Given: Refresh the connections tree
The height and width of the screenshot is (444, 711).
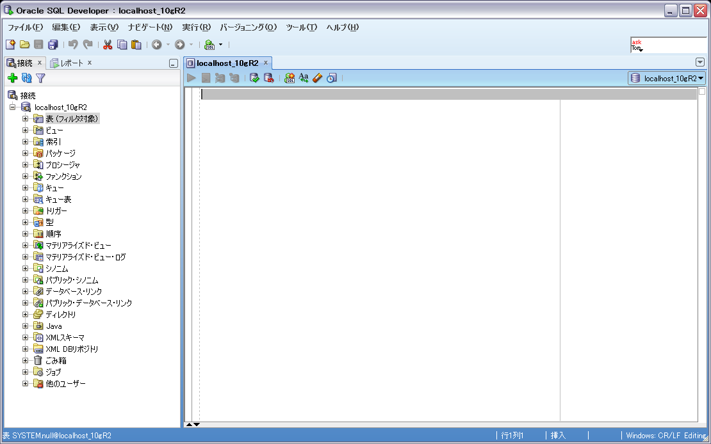Looking at the screenshot, I should (27, 79).
